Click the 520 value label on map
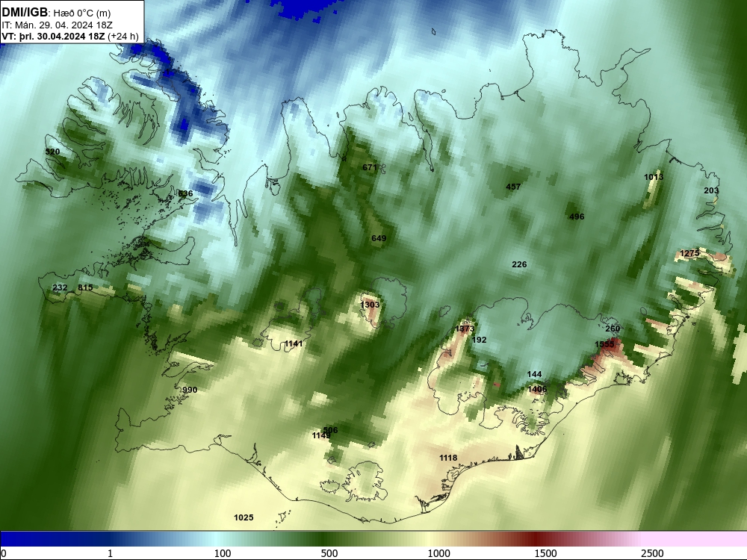Viewport: 747px width, 560px height. click(x=52, y=152)
